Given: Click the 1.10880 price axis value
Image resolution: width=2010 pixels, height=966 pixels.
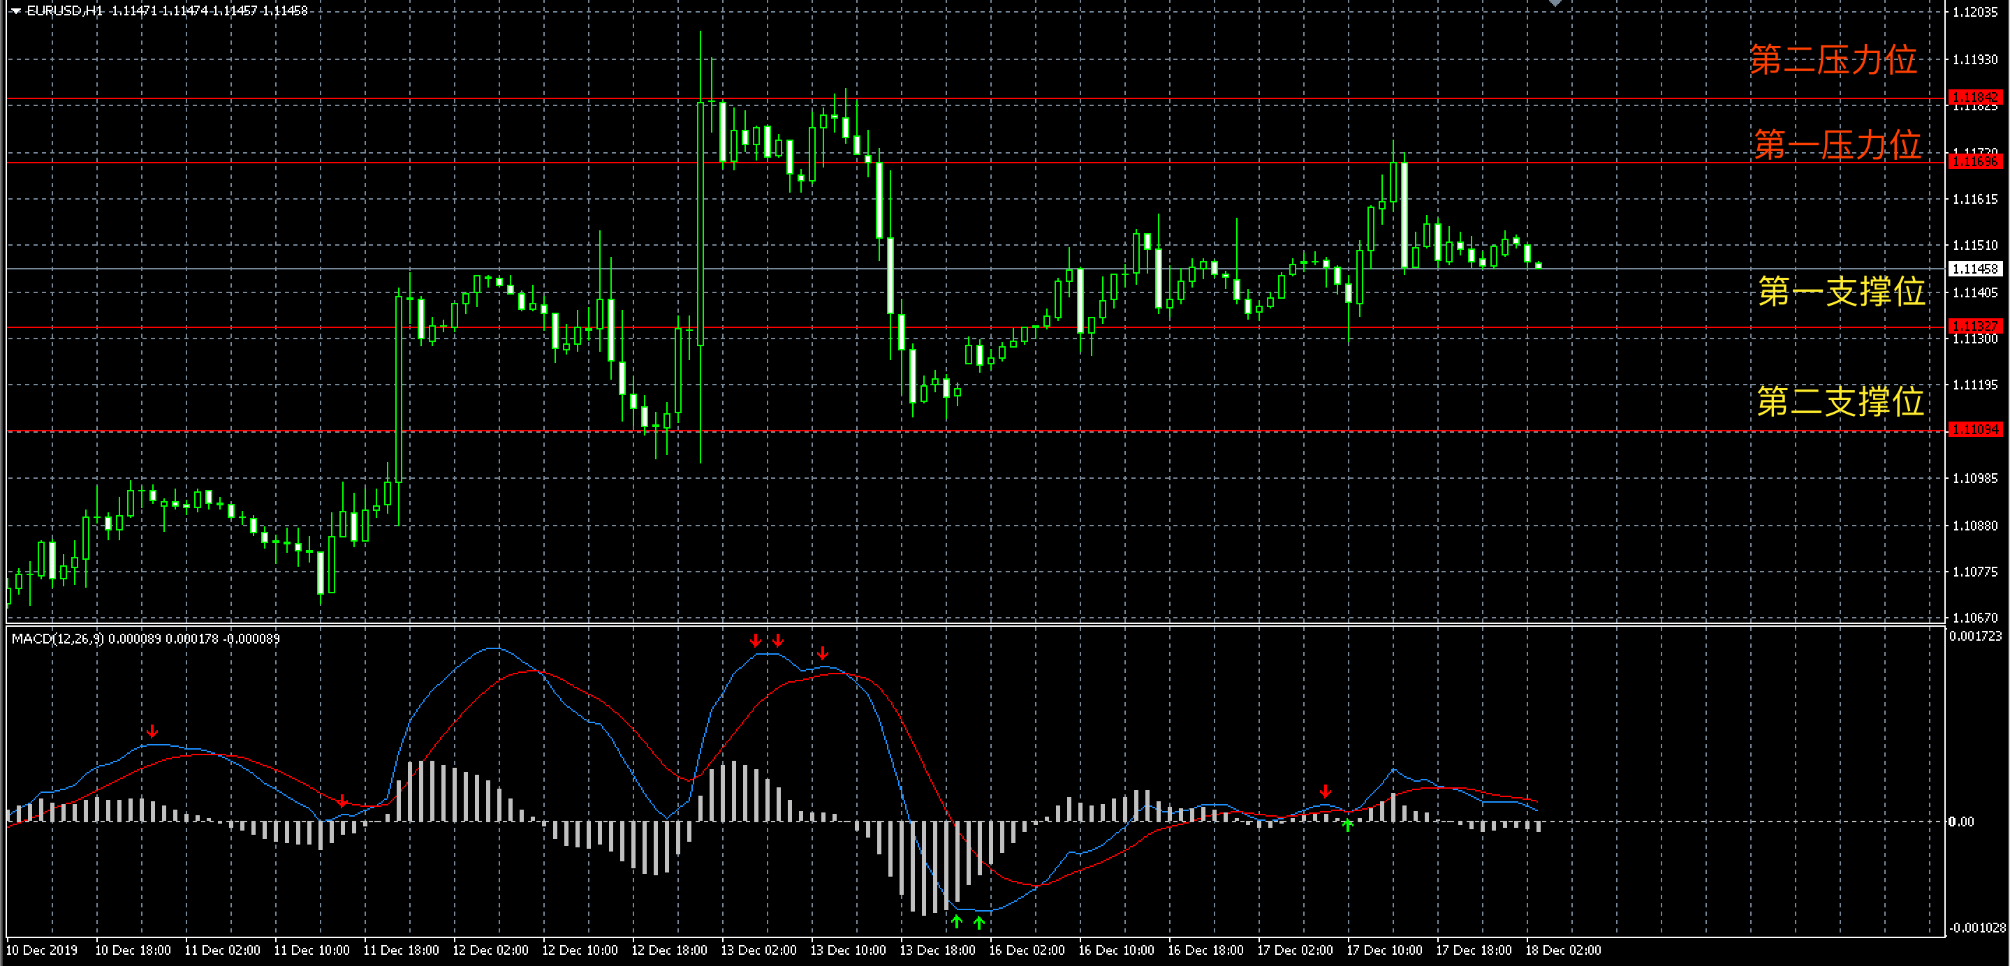Looking at the screenshot, I should pos(1976,526).
